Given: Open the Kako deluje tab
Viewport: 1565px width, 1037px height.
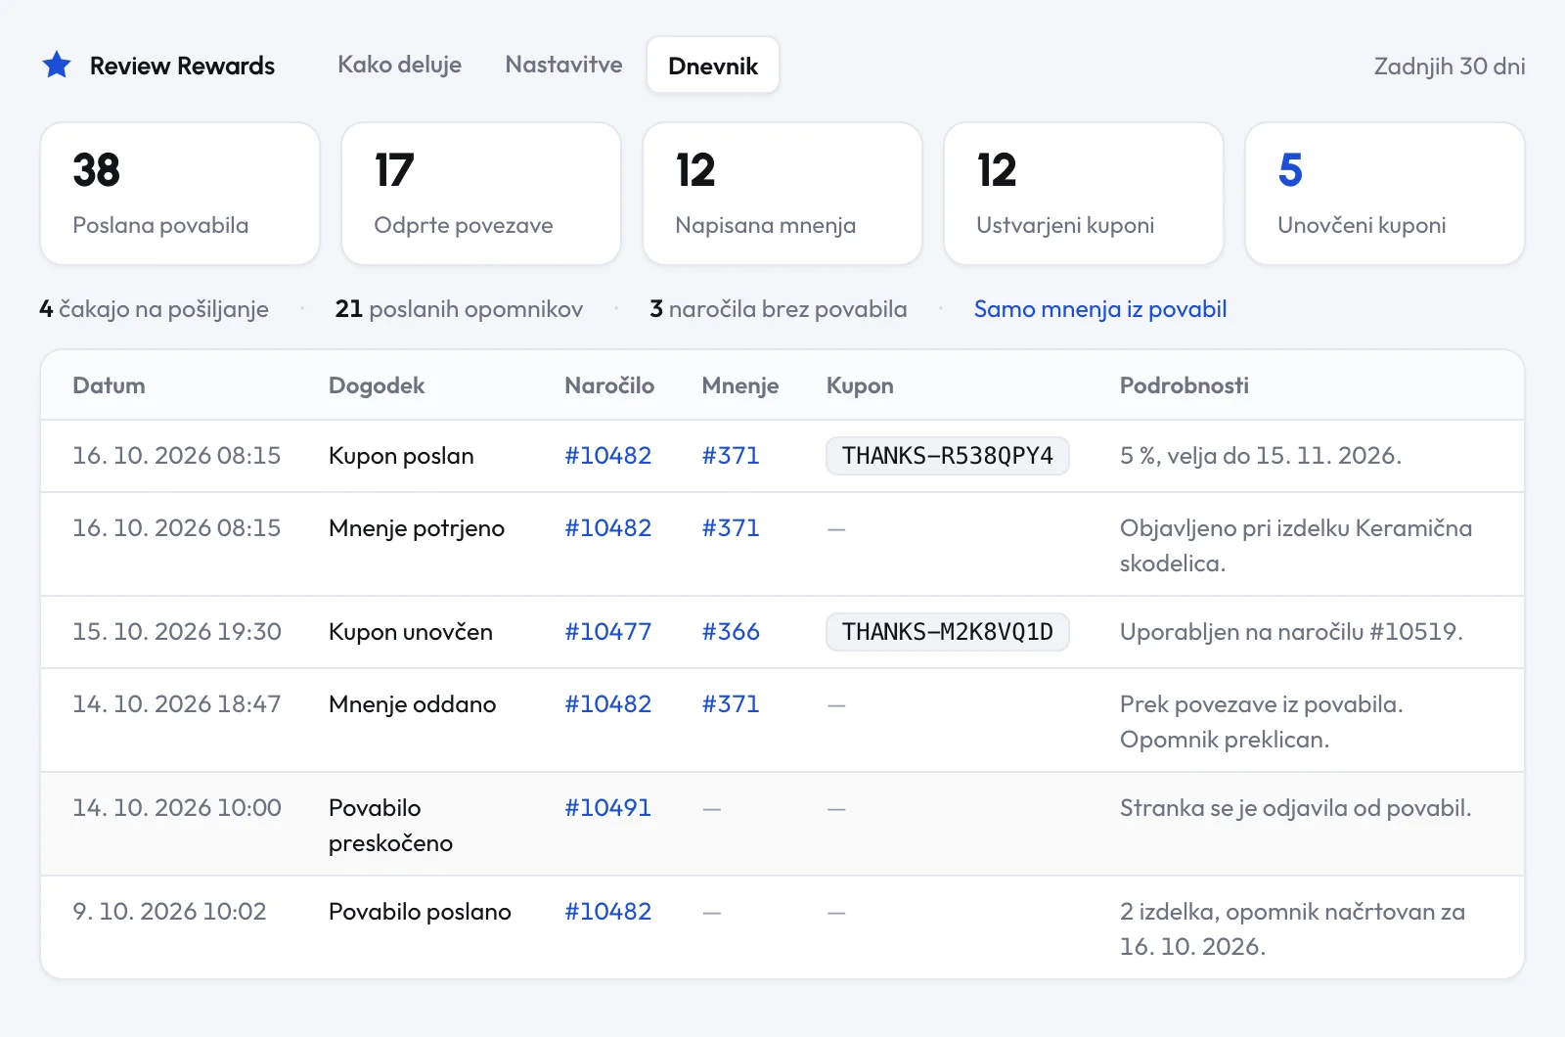Looking at the screenshot, I should pos(399,65).
